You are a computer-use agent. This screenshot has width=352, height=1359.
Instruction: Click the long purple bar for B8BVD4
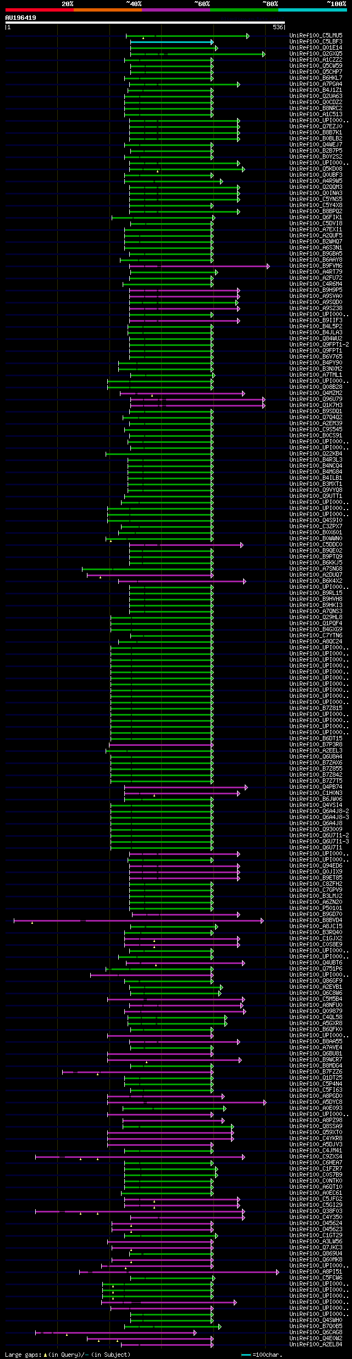pyautogui.click(x=138, y=921)
